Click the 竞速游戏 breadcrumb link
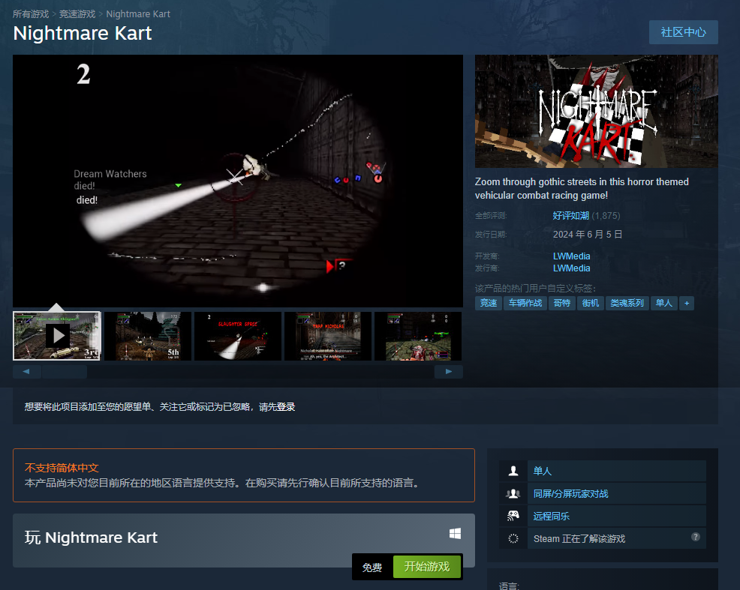Viewport: 740px width, 590px height. point(77,14)
